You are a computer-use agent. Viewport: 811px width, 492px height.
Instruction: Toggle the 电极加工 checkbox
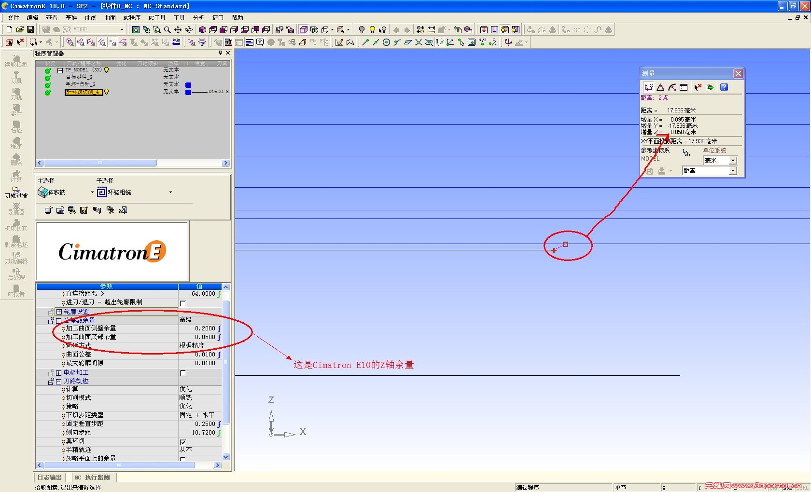click(183, 373)
